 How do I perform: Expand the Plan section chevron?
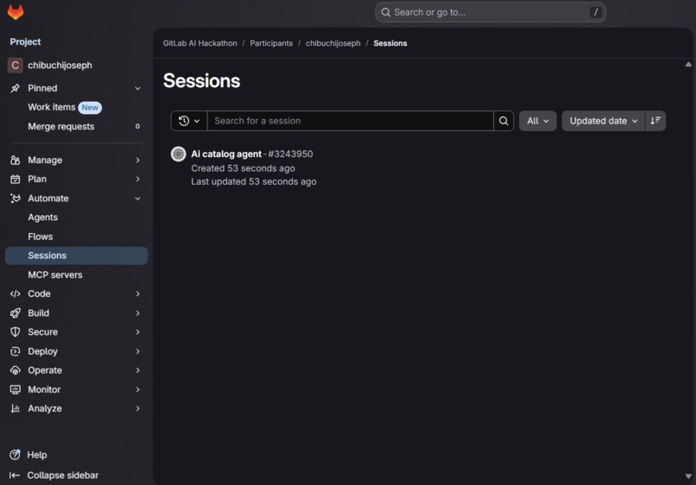(x=137, y=180)
